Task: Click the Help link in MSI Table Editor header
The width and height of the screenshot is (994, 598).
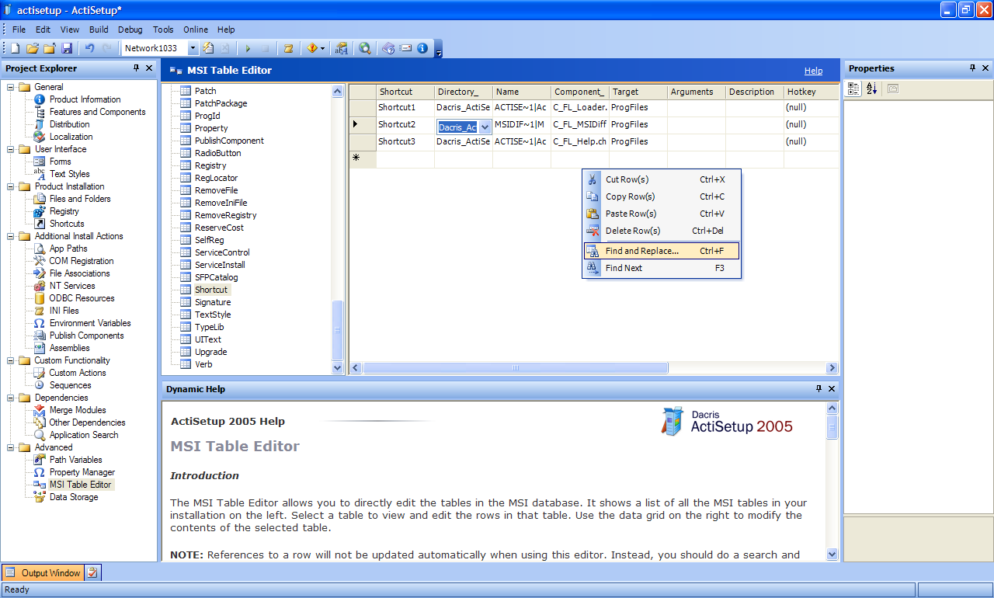Action: point(813,71)
